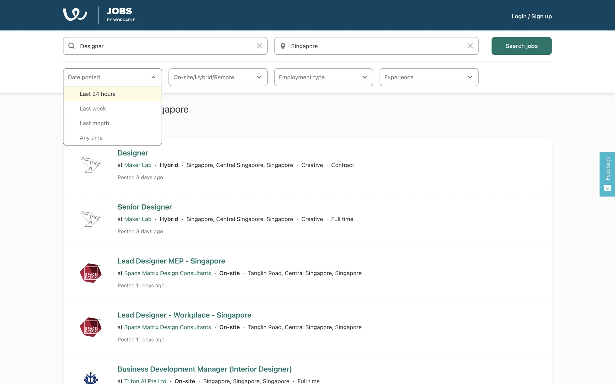615x384 pixels.
Task: Focus the Singapore location input
Action: coord(375,46)
